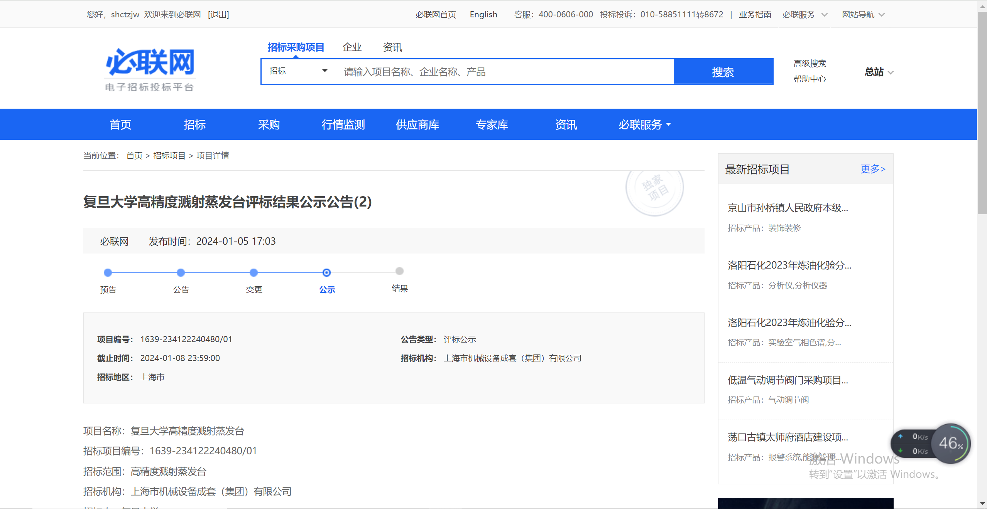Select the active 公示 stage marker
This screenshot has height=509, width=987.
click(326, 273)
